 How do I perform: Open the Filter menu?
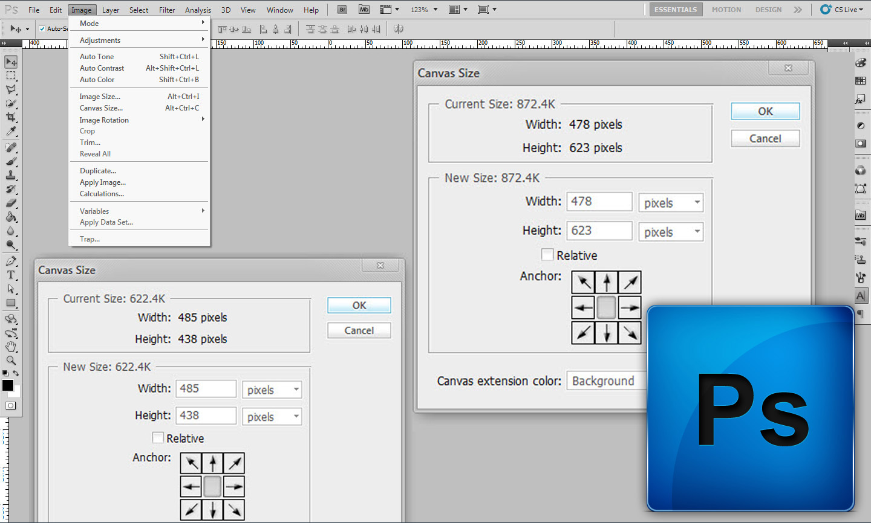coord(167,10)
